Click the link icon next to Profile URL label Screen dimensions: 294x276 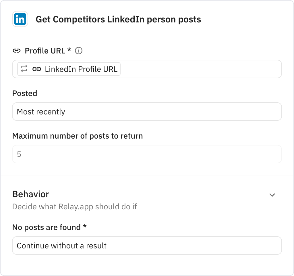click(17, 51)
